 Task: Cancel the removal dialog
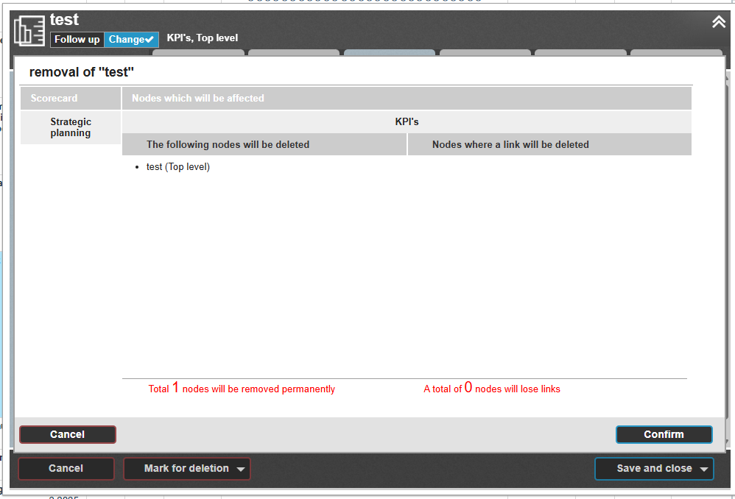click(x=67, y=434)
